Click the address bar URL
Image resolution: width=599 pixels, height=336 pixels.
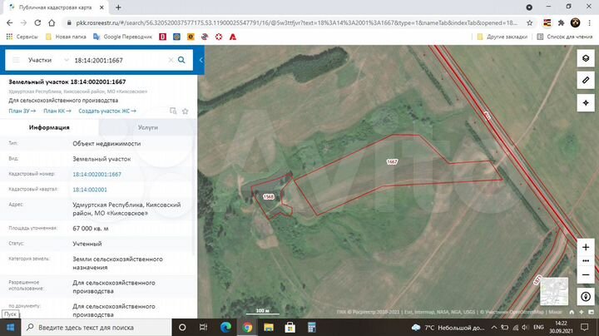(x=296, y=23)
